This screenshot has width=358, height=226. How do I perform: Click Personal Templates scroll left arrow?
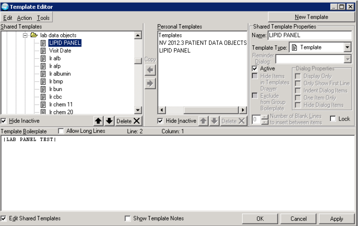(x=162, y=110)
